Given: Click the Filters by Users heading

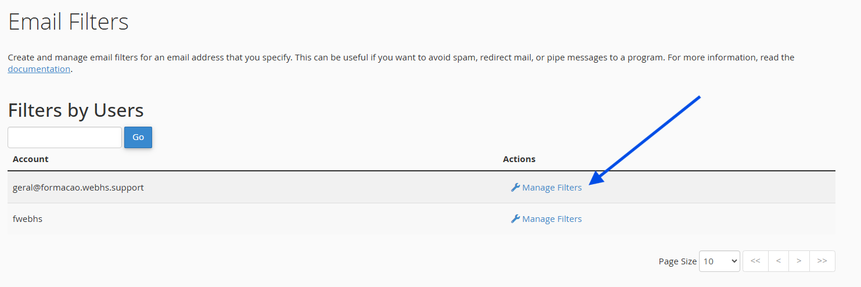Looking at the screenshot, I should tap(75, 110).
